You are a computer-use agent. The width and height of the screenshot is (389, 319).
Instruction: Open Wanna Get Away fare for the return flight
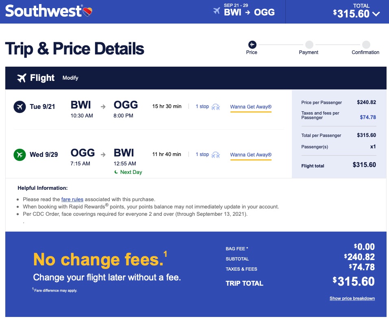click(251, 155)
